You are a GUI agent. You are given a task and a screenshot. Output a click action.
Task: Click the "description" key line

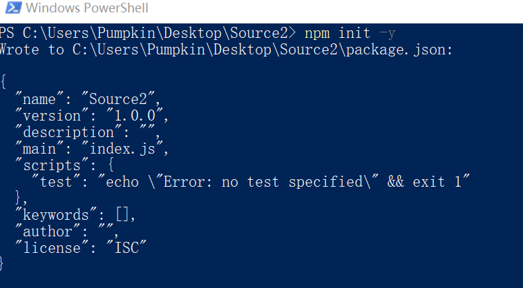pos(88,132)
